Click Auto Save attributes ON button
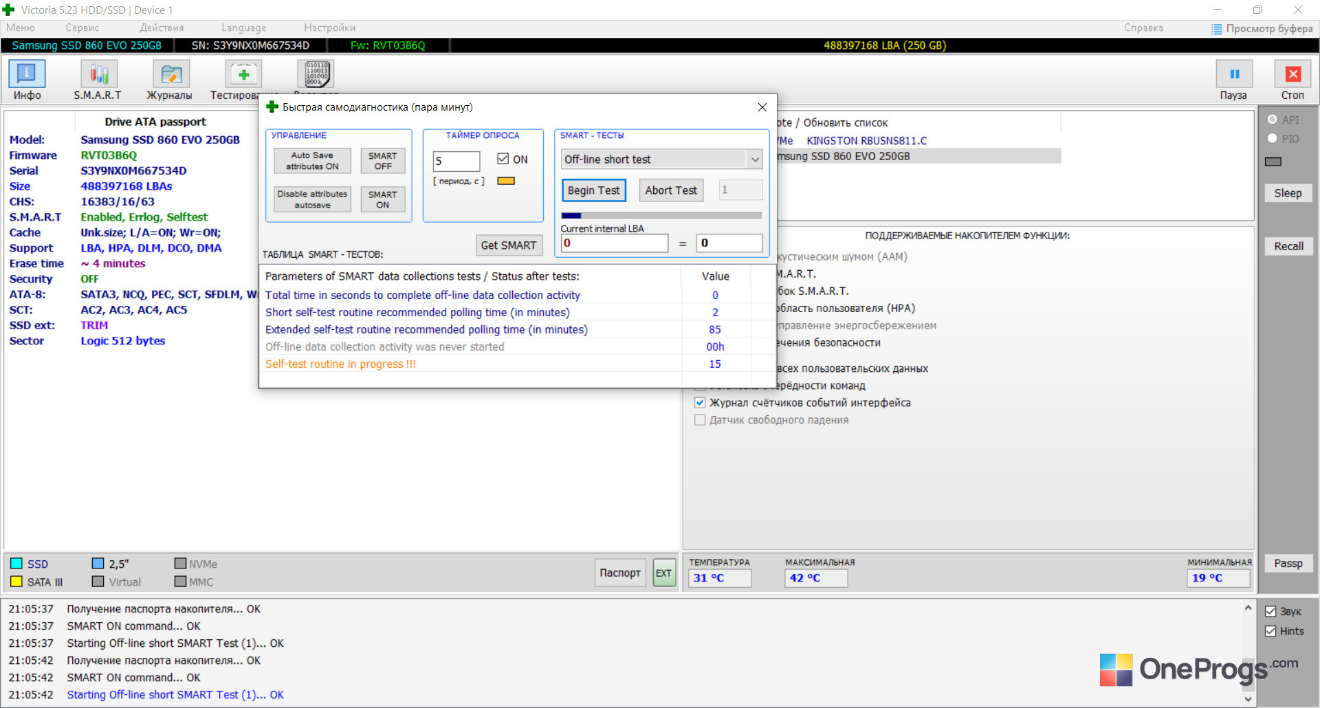 pyautogui.click(x=312, y=161)
